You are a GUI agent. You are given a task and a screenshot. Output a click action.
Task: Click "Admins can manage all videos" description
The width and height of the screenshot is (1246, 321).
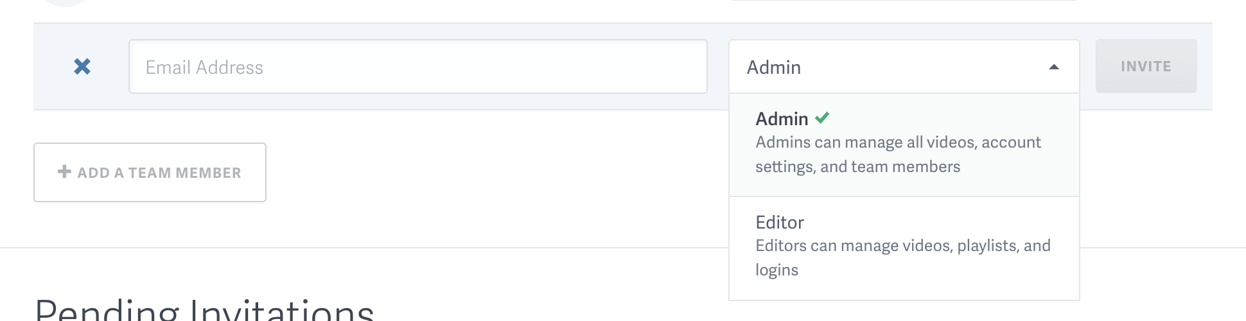tap(898, 143)
